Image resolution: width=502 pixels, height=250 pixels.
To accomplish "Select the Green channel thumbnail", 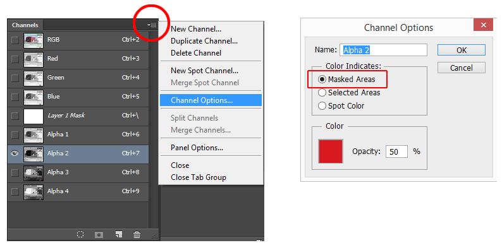I will click(34, 78).
